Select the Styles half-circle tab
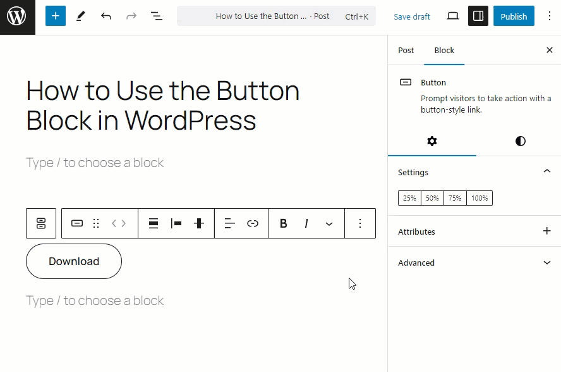Viewport: 561px width, 372px height. coord(520,141)
